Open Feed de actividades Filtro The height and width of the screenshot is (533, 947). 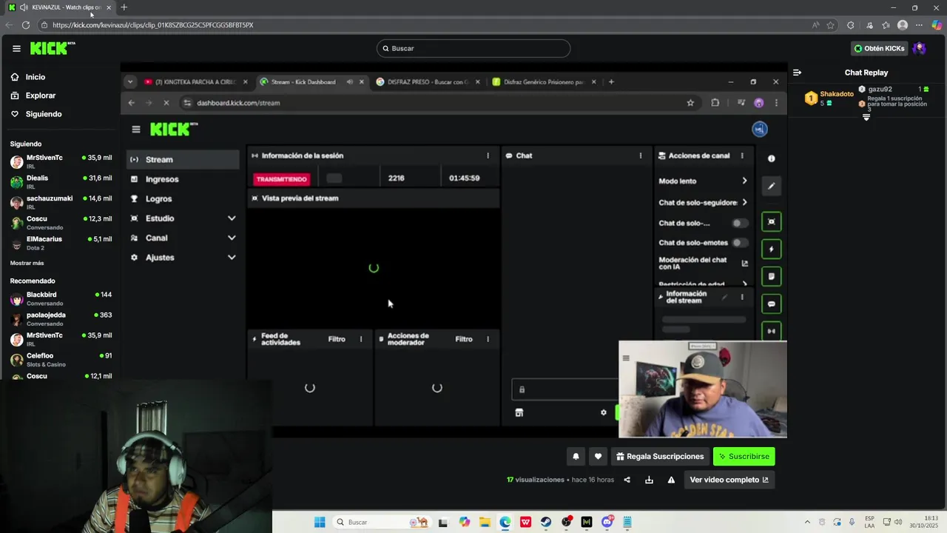point(337,339)
